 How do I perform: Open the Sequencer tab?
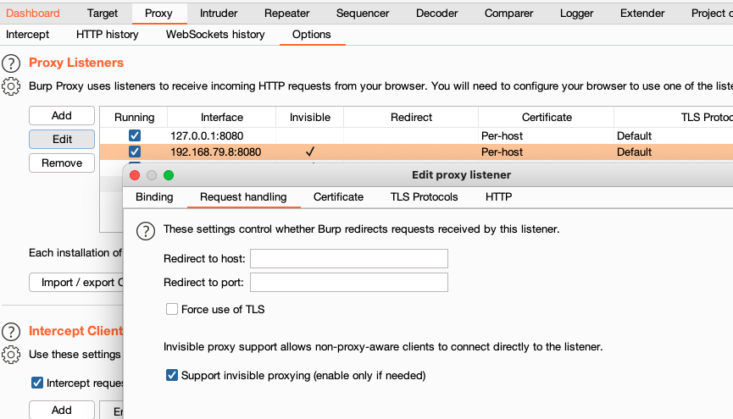(x=363, y=13)
